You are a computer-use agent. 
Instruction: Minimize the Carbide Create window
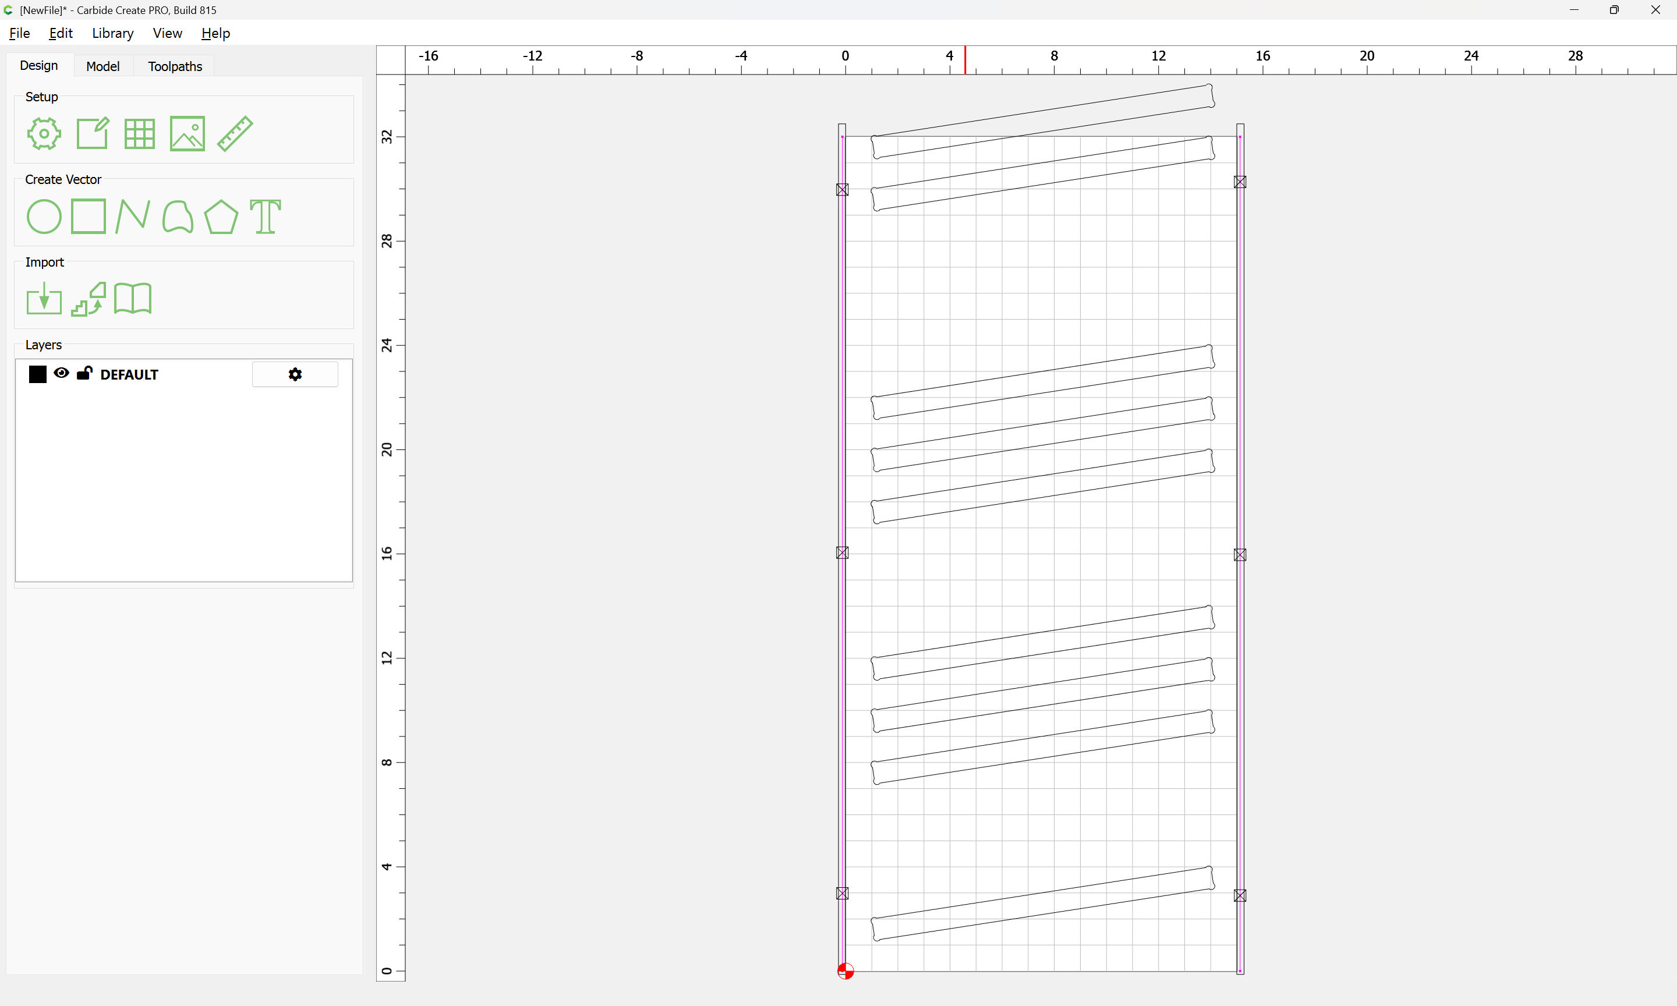(x=1574, y=10)
